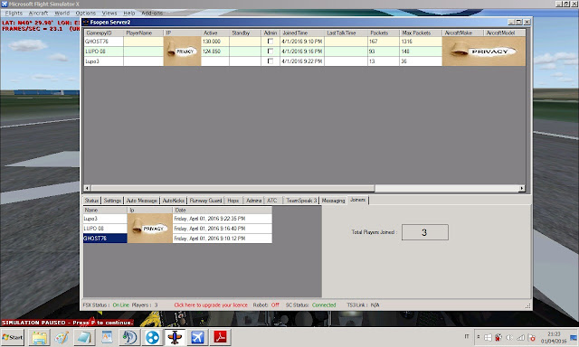Open the TeamSpeak 3 tab
Screen dimensions: 579x347
coord(301,201)
